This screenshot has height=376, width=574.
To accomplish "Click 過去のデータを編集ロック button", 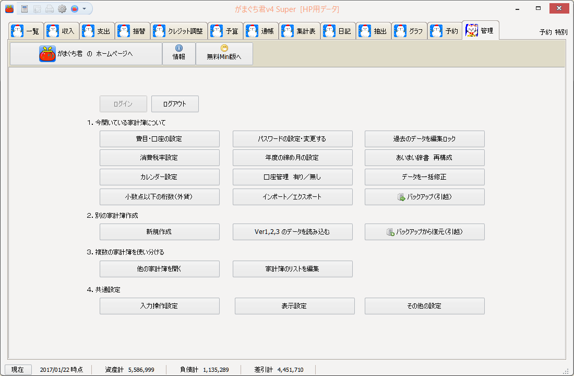I will pos(425,139).
